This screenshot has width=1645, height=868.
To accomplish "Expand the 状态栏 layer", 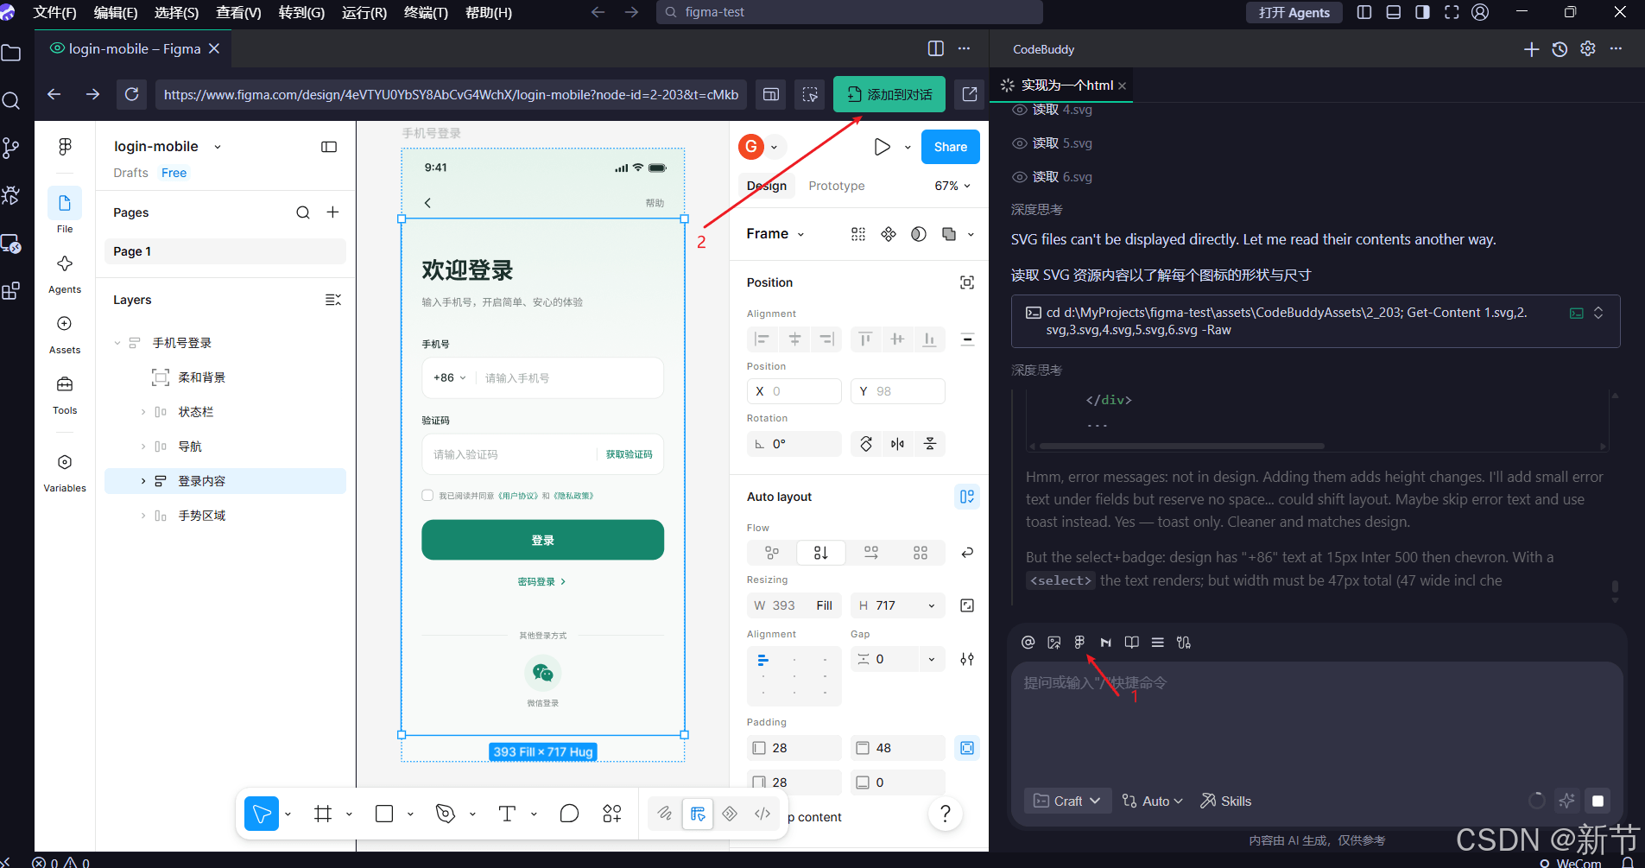I will (143, 412).
